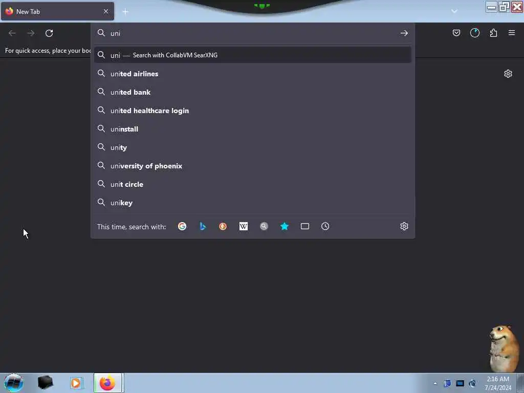
Task: Open the black box taskbar application
Action: coord(45,383)
